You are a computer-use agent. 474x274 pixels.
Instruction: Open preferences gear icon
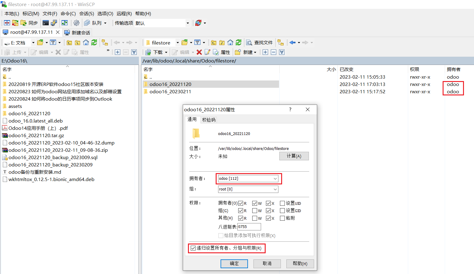[x=76, y=23]
